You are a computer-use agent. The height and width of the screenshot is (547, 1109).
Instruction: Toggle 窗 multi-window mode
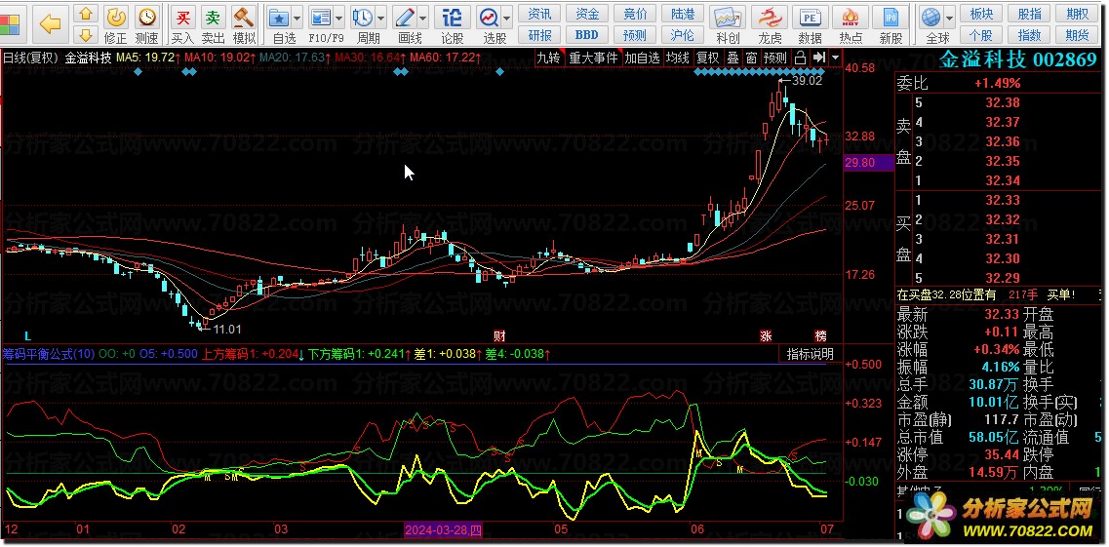point(751,58)
